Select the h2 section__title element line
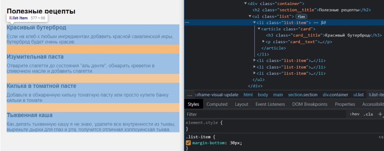The image size is (384, 151). click(311, 10)
